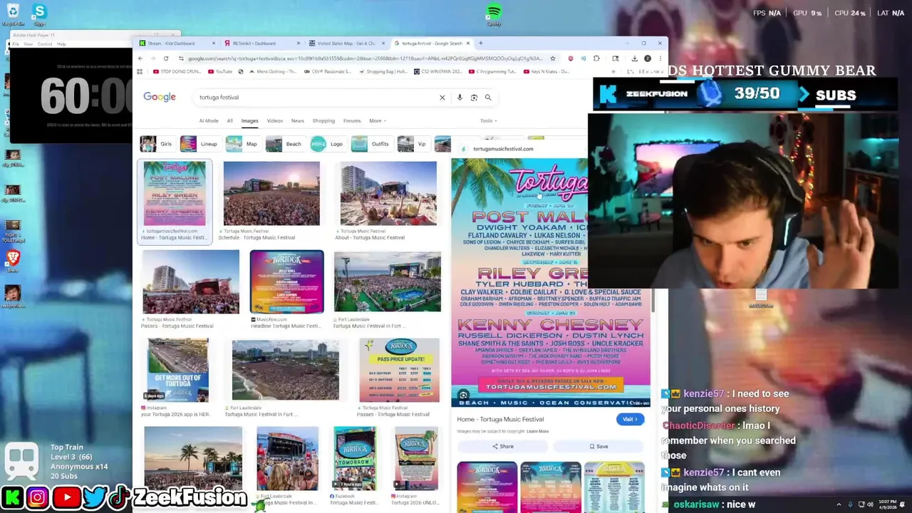
Task: Start voice search with the microphone
Action: [460, 98]
